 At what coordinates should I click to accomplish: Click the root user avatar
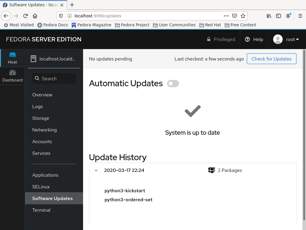pyautogui.click(x=278, y=39)
